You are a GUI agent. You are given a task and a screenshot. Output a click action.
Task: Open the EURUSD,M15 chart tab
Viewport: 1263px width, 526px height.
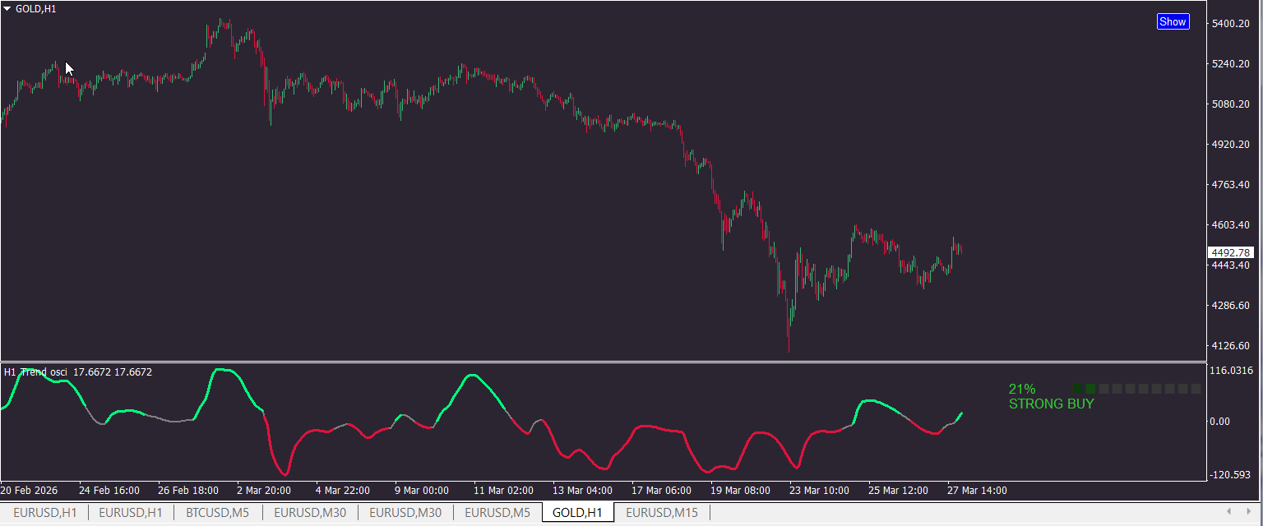click(661, 513)
